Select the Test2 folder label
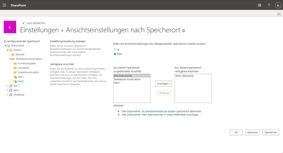Image resolution: width=283 pixels, height=153 pixels. click(x=21, y=81)
